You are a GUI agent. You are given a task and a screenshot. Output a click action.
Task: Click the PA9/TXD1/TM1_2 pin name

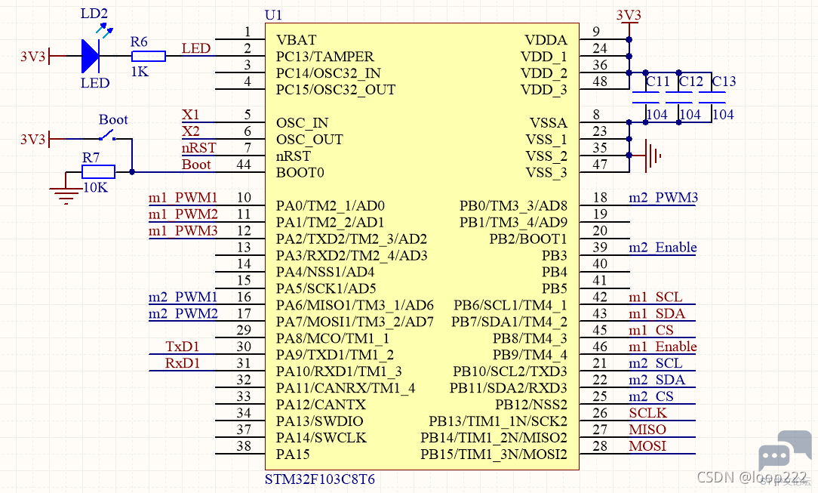click(x=334, y=355)
